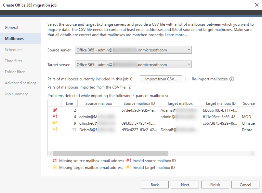The image size is (262, 193).
Task: Click the table's scroll-right arrow
Action: tap(252, 153)
